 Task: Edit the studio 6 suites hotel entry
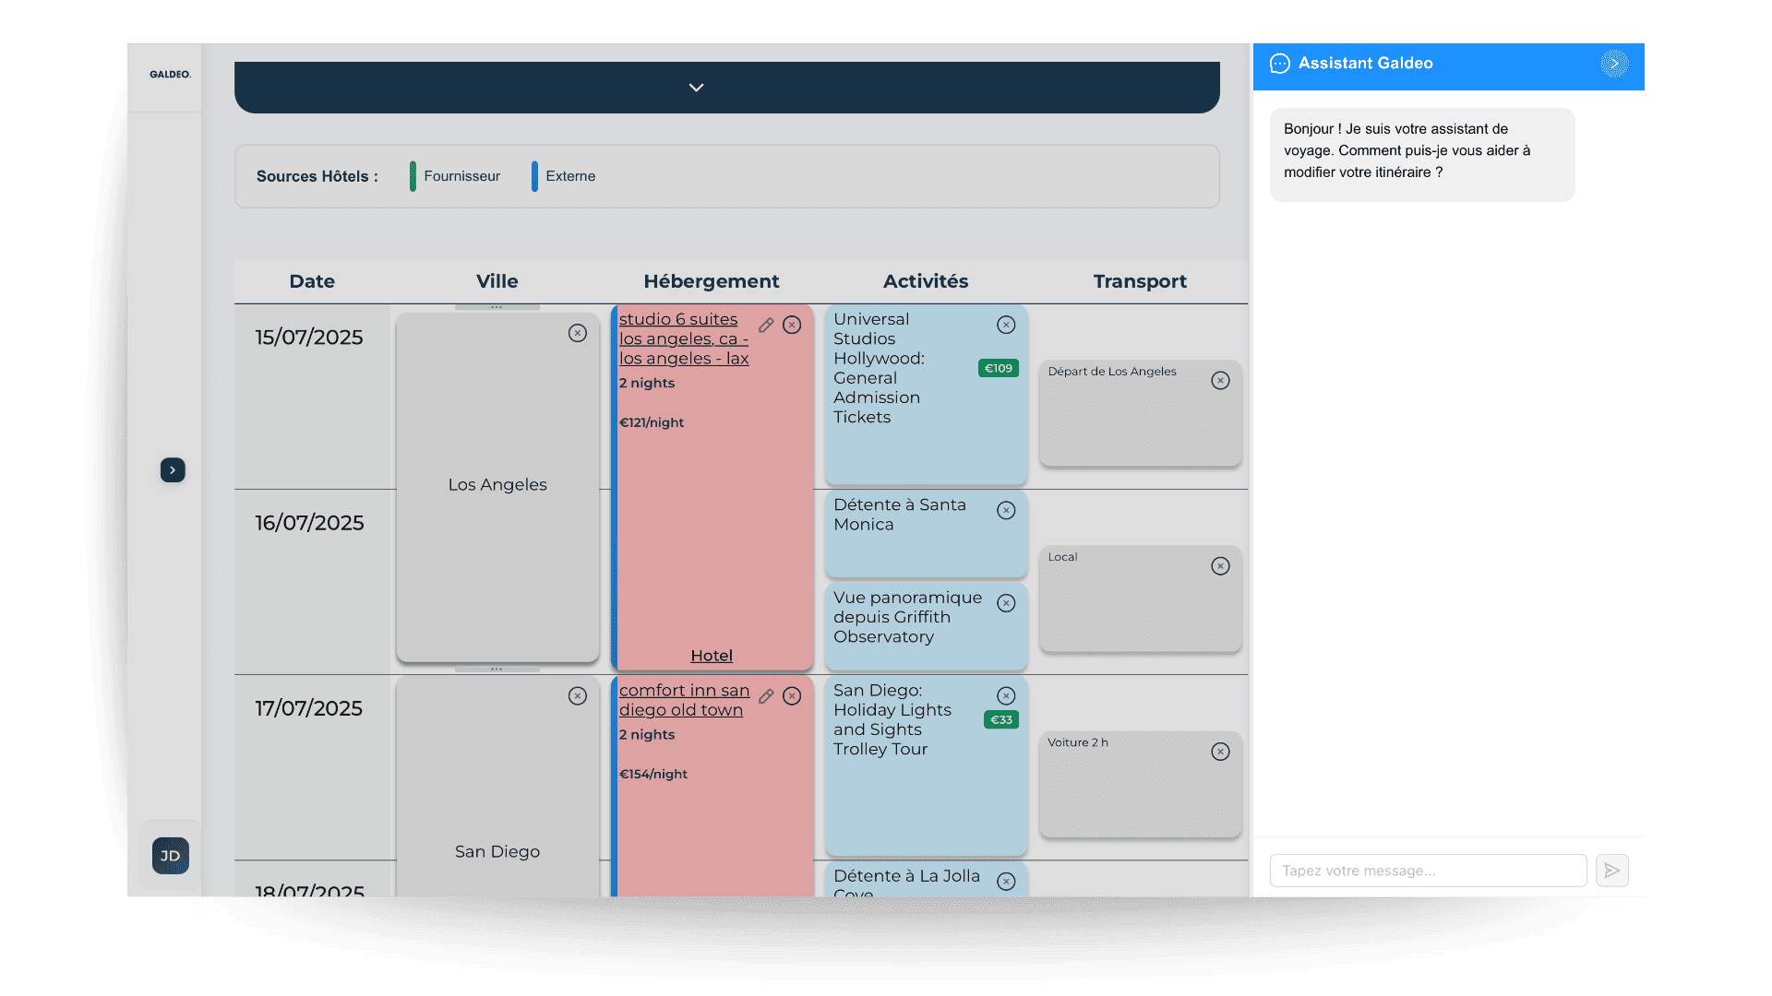pos(766,326)
